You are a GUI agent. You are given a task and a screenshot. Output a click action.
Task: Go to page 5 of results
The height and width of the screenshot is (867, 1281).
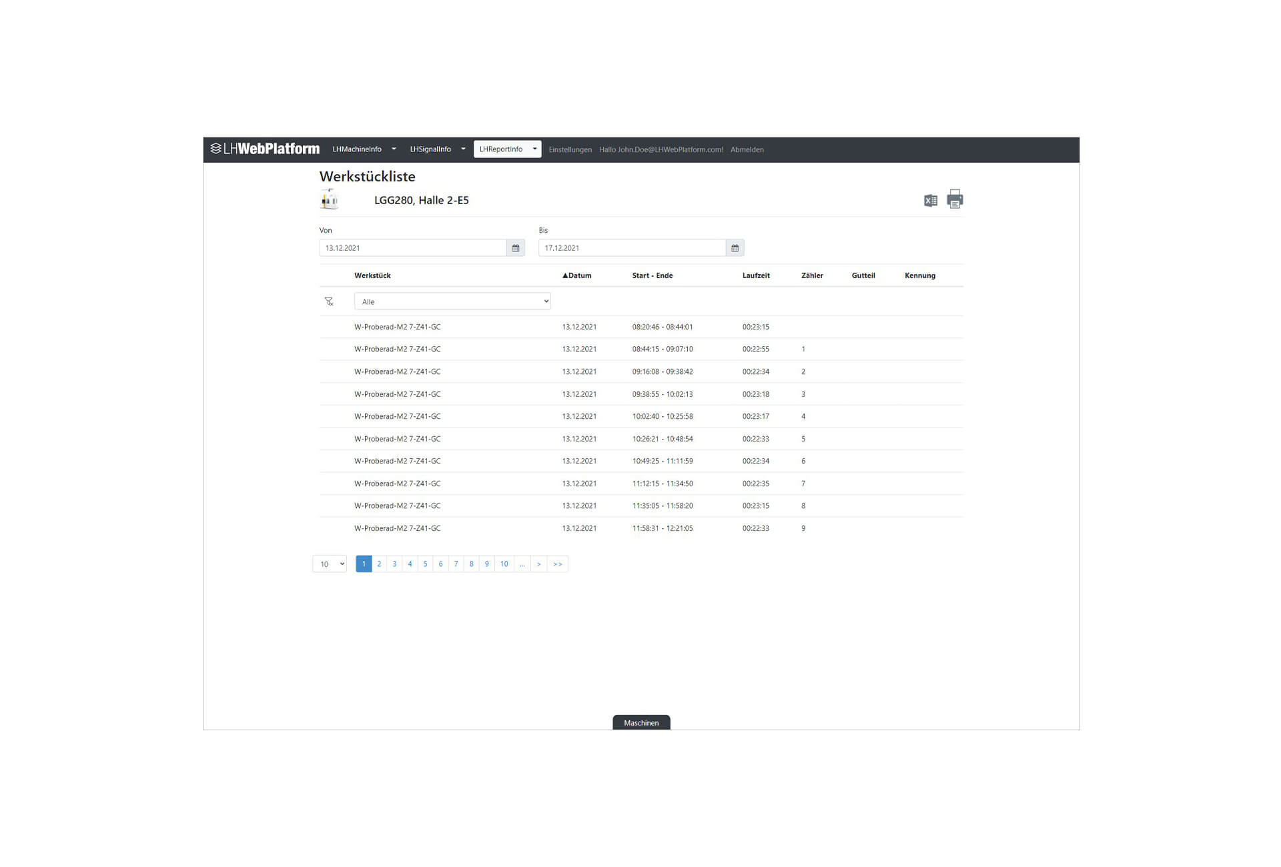pos(425,564)
